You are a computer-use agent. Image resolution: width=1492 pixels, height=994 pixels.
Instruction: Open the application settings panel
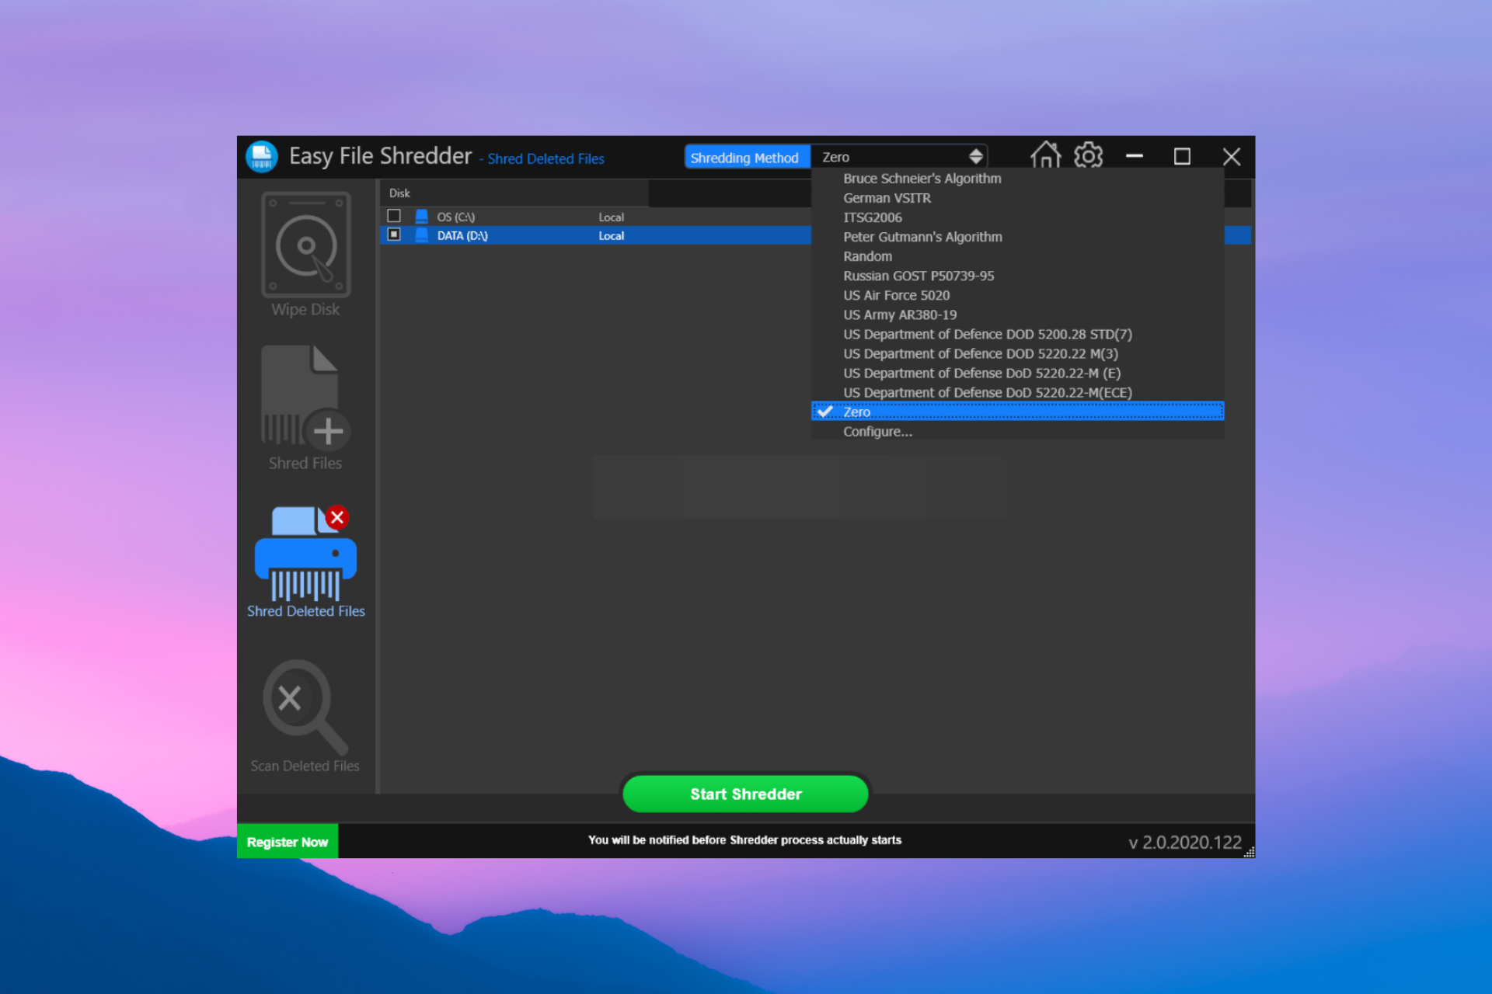coord(1086,155)
